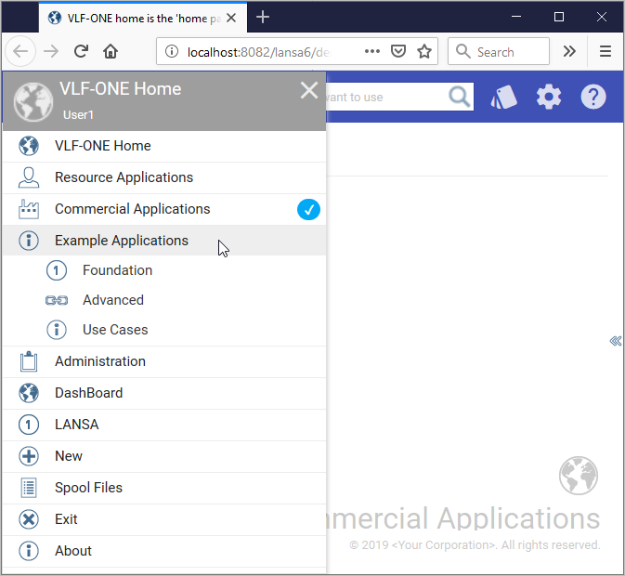Click the globe icon beside DashBoard
Viewport: 625px width, 576px height.
pos(29,393)
